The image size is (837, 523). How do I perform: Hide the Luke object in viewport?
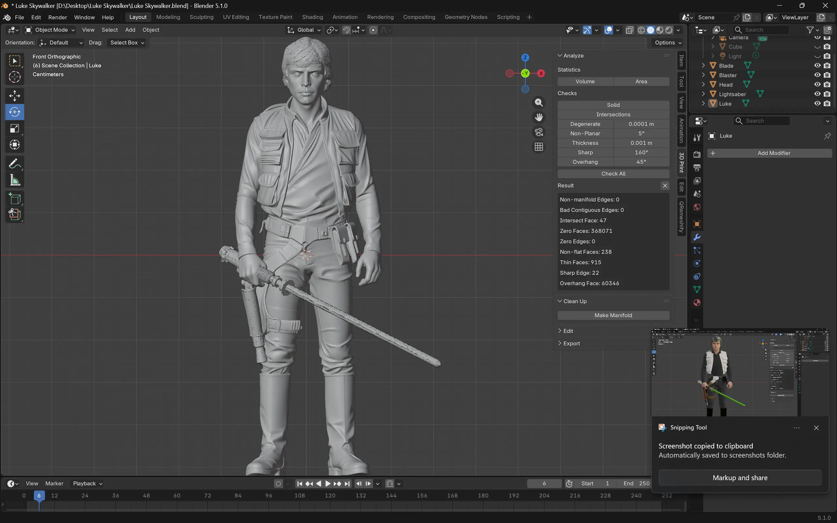[817, 103]
